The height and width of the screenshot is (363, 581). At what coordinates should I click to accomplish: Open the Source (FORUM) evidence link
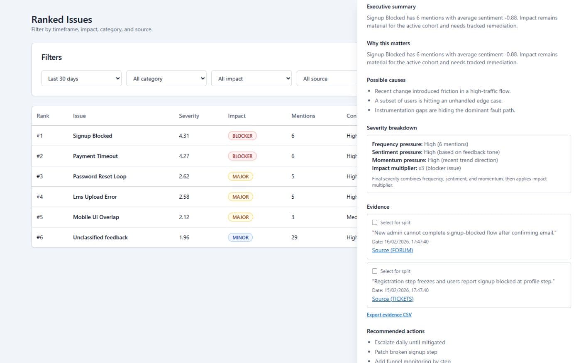(x=392, y=250)
